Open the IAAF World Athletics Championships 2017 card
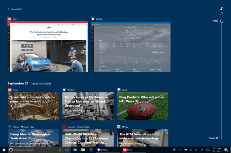Viewport: 231px width, 153px height. point(88,138)
